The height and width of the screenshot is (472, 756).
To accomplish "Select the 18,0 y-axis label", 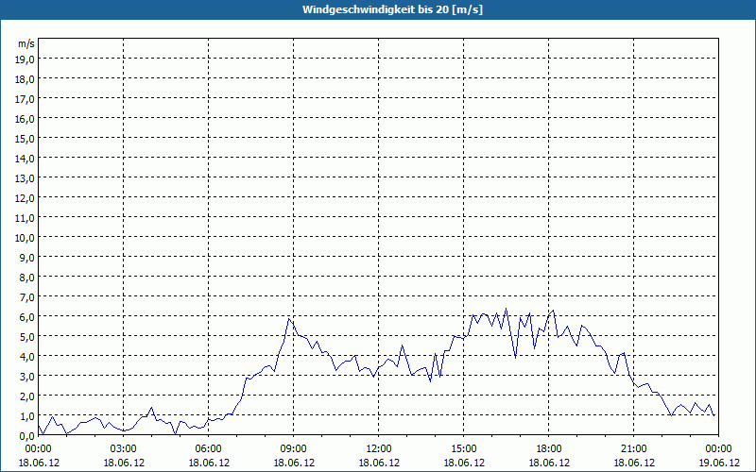I will [26, 79].
